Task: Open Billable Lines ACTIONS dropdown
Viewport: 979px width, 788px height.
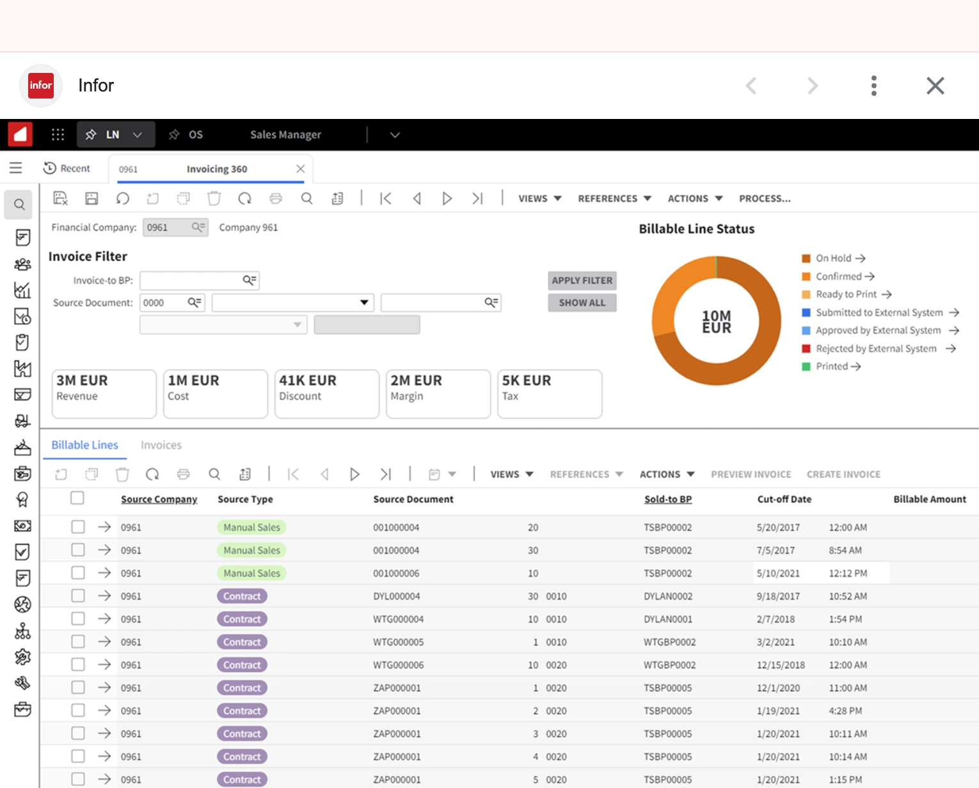Action: [667, 474]
